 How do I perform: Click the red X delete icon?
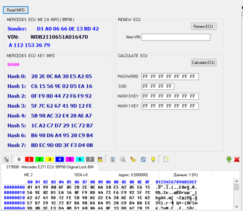point(237,160)
